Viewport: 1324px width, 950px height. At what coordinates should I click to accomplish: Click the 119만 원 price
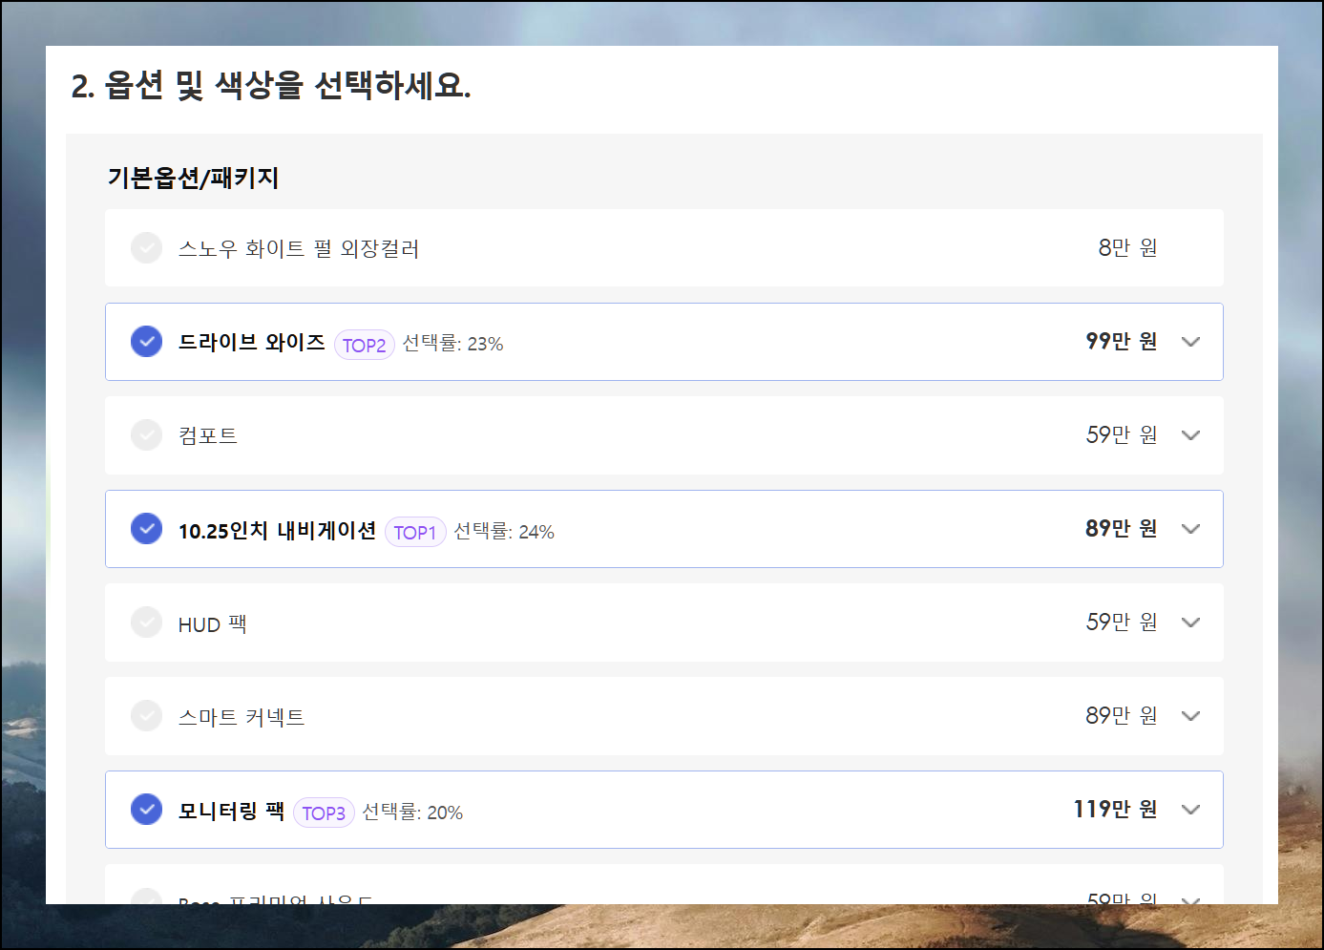[x=1115, y=809]
